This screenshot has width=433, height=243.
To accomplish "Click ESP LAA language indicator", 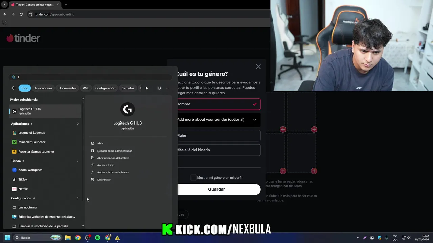I will point(395,238).
